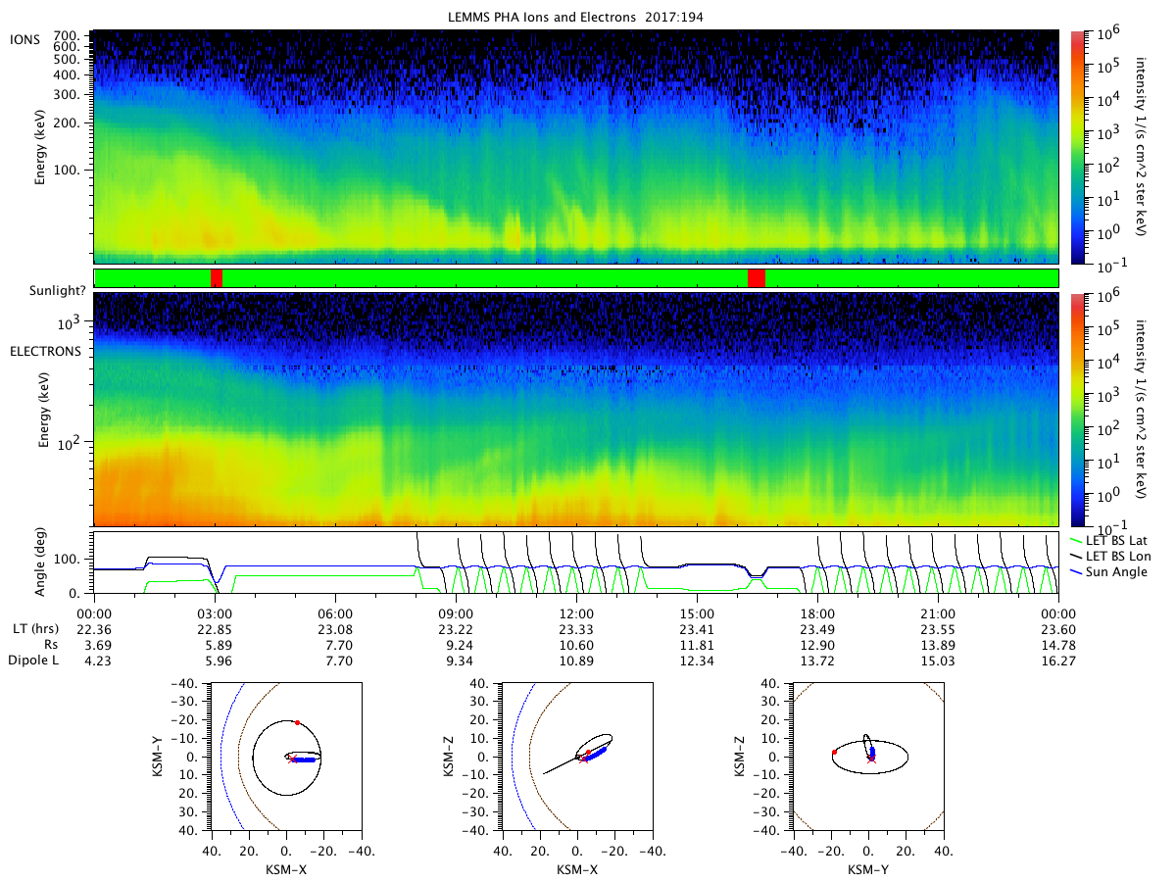Click the KSM-Y axis label under the right orbit plot

[867, 868]
